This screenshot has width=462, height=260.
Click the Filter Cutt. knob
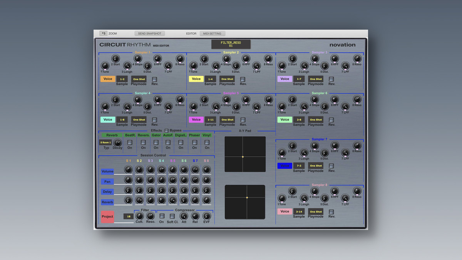click(139, 216)
